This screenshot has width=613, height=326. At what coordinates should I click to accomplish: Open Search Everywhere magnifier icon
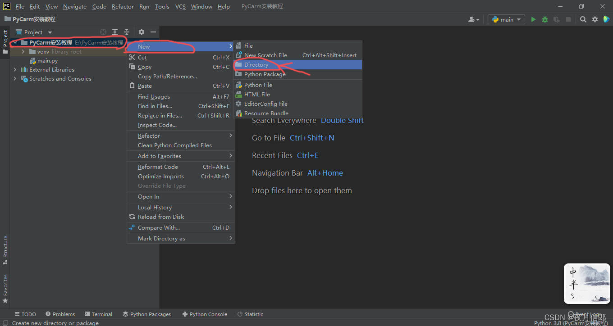pos(583,19)
